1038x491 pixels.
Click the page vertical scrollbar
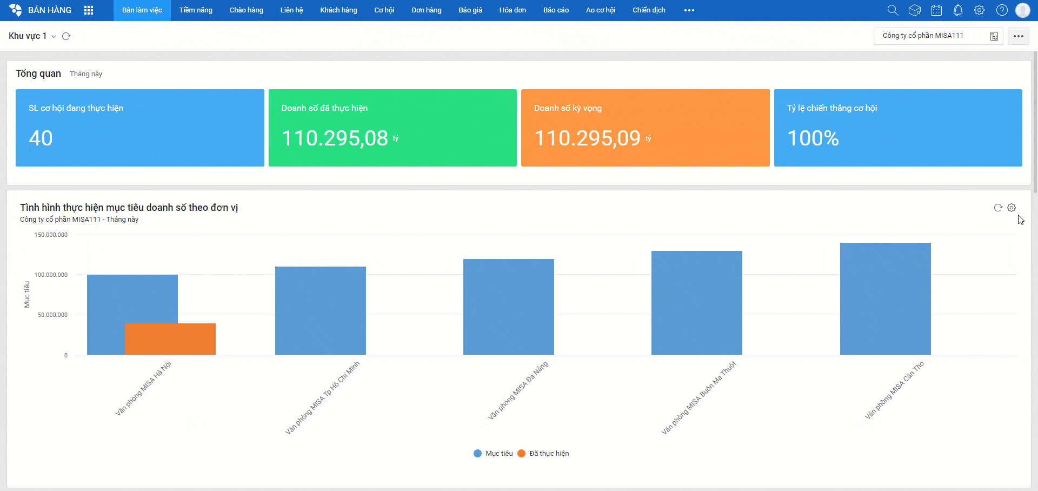tap(1035, 122)
